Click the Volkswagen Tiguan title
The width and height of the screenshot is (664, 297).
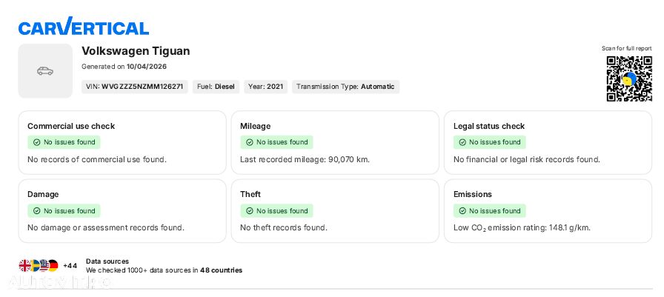[x=136, y=51]
